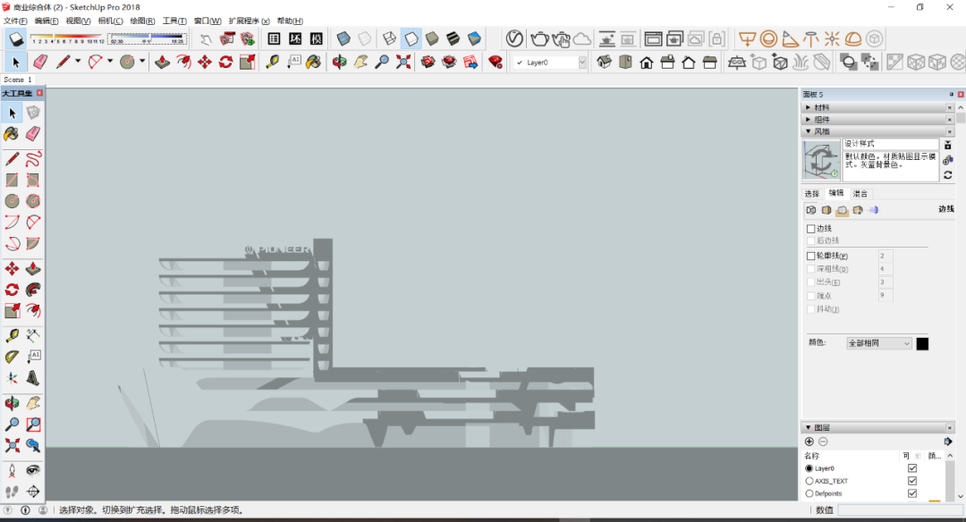The image size is (966, 522).
Task: Select Shaded With Textures style icon
Action: tap(453, 38)
